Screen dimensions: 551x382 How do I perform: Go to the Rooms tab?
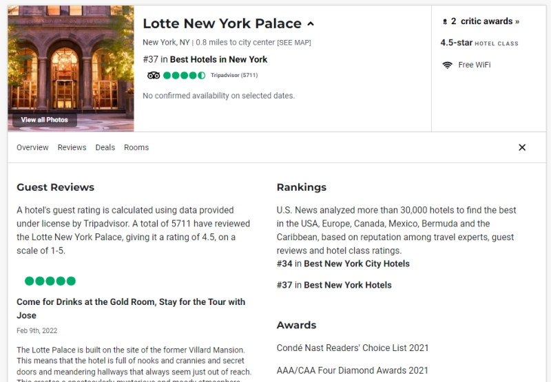136,147
